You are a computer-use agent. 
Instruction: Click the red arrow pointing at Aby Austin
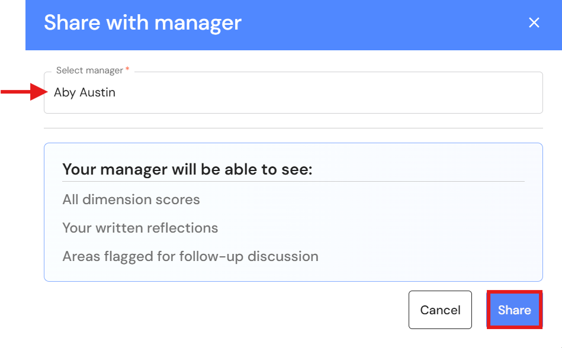24,92
